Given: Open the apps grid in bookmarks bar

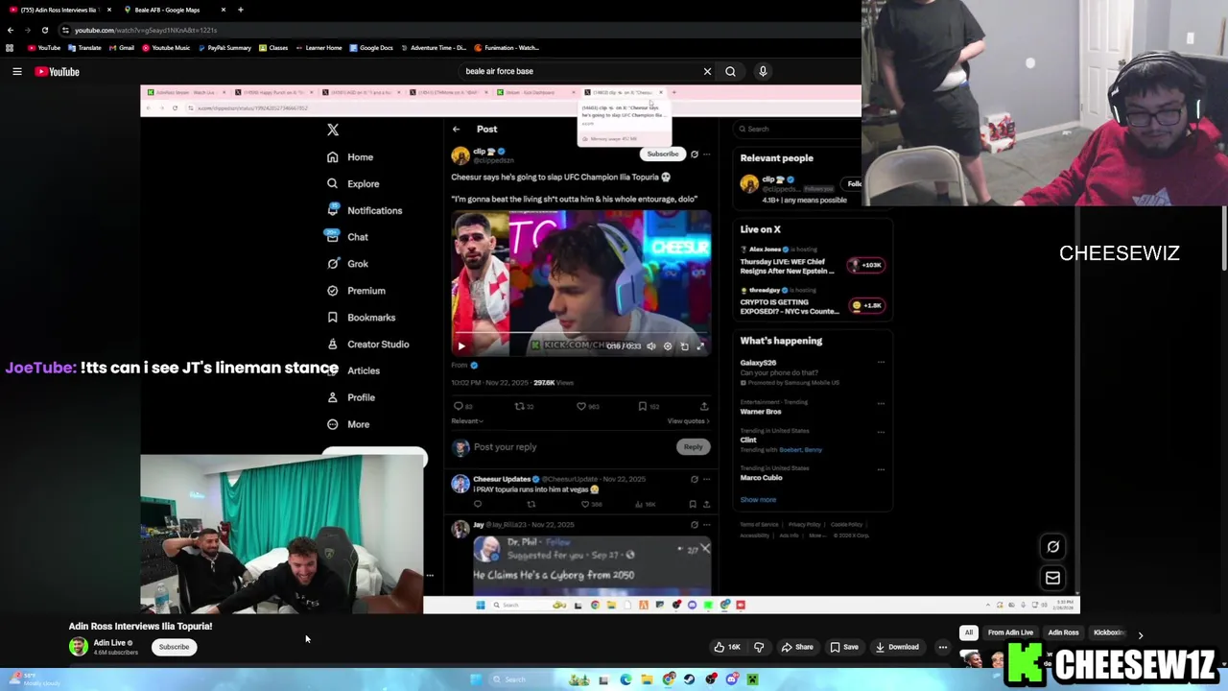Looking at the screenshot, I should coord(10,48).
